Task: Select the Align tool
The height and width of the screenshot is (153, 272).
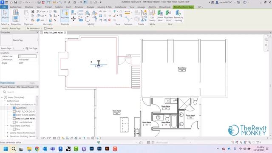Action: (74, 12)
